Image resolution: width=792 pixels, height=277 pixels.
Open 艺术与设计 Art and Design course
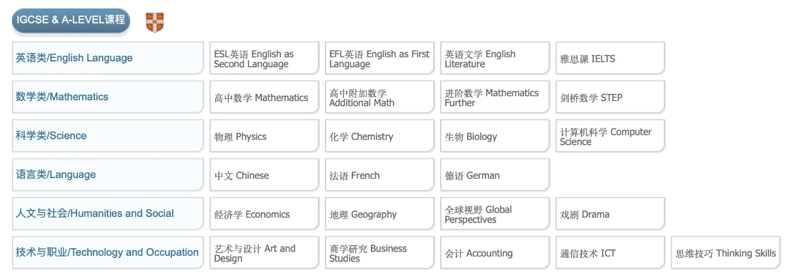pyautogui.click(x=264, y=252)
